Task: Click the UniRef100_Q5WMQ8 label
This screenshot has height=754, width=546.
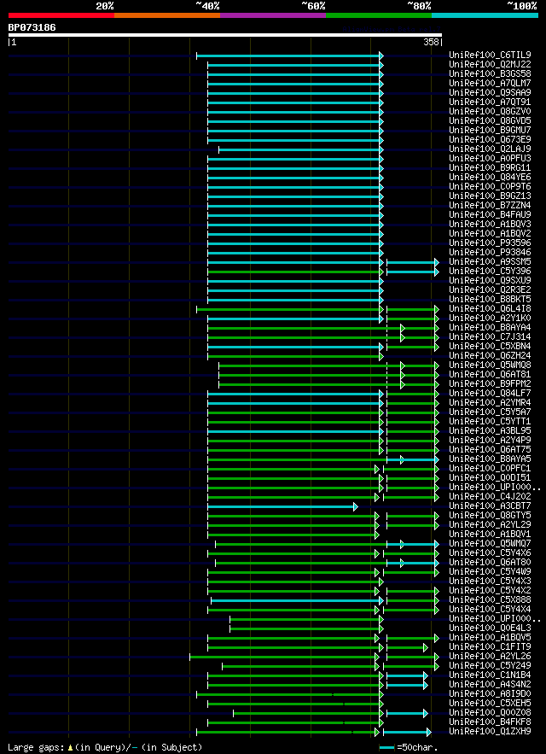Action: click(490, 365)
